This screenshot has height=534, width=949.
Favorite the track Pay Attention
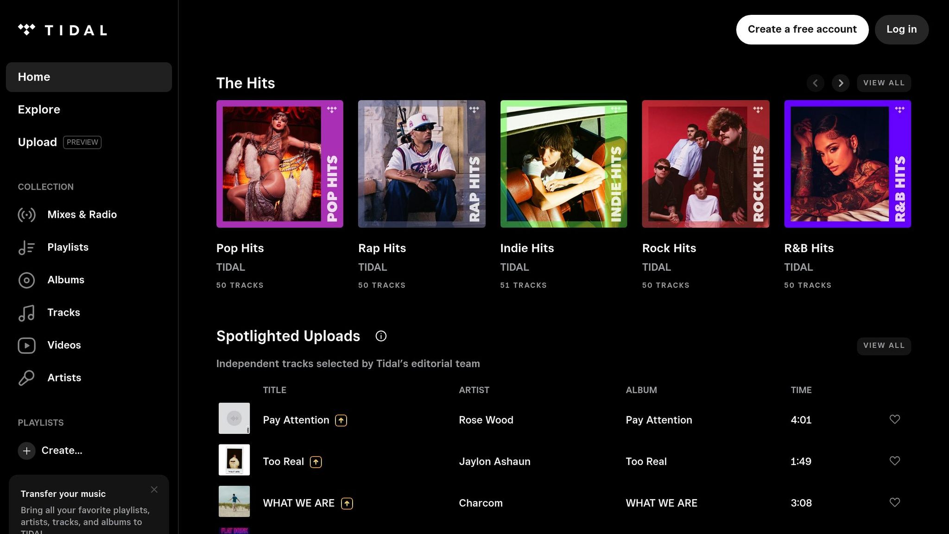[894, 420]
